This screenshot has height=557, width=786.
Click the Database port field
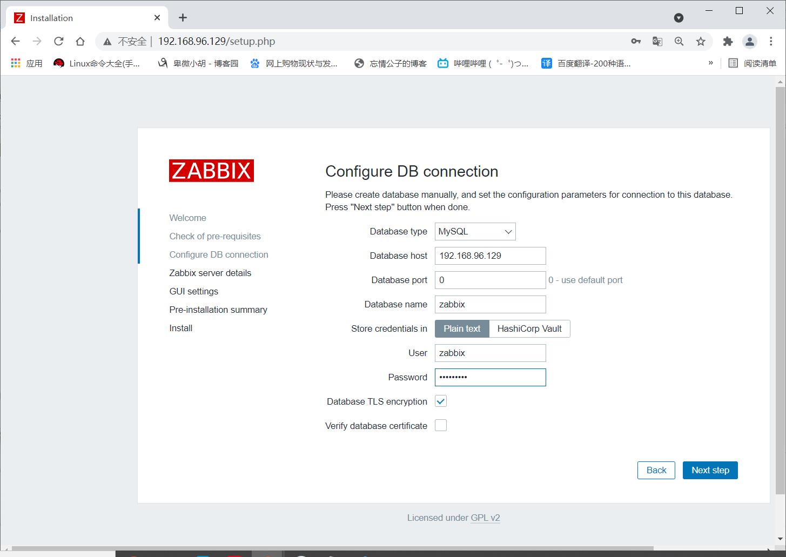[491, 280]
